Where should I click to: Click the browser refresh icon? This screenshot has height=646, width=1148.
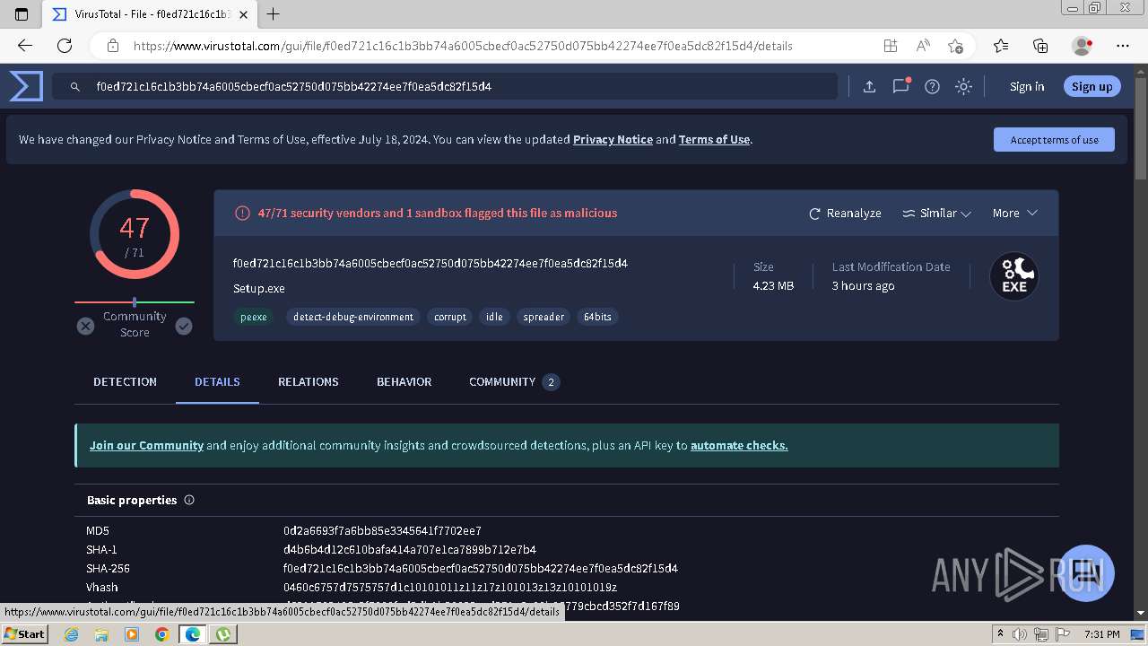tap(65, 46)
